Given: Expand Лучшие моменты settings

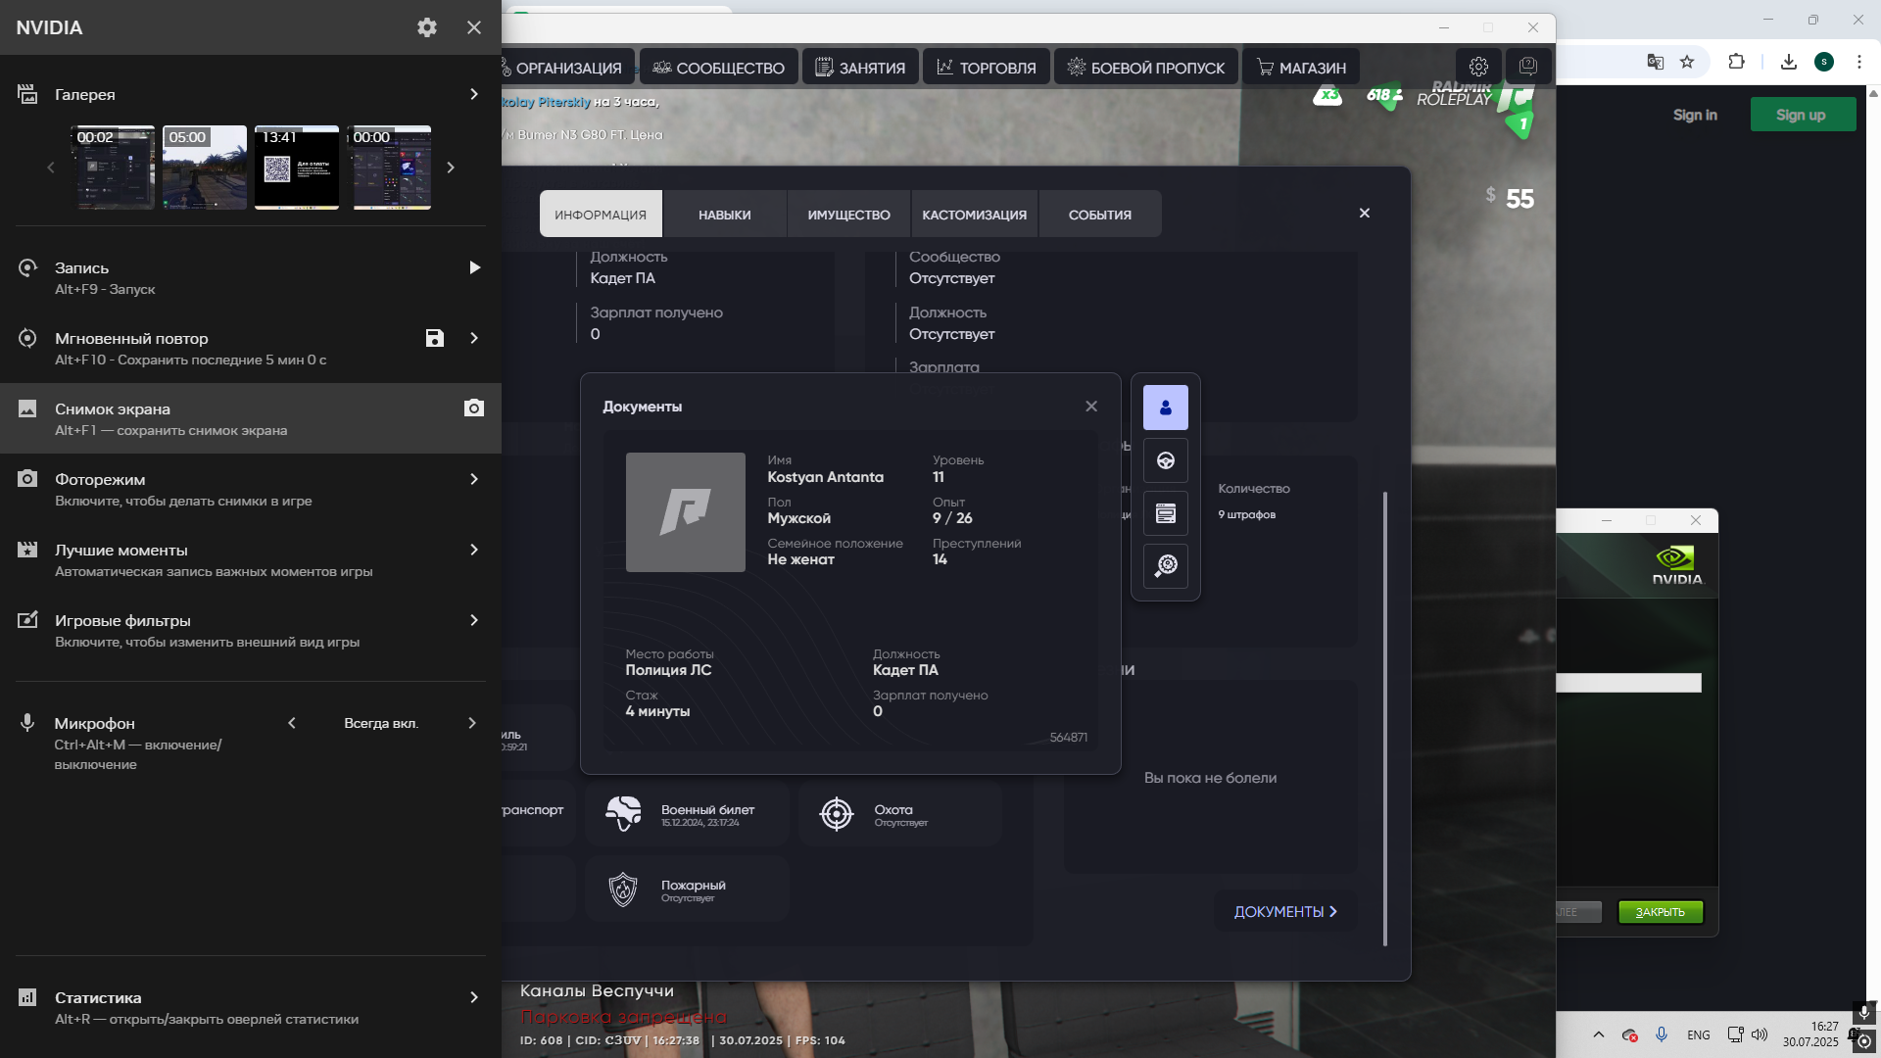Looking at the screenshot, I should tap(474, 550).
